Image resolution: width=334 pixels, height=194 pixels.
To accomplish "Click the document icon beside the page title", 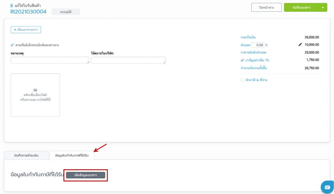I will (x=12, y=6).
